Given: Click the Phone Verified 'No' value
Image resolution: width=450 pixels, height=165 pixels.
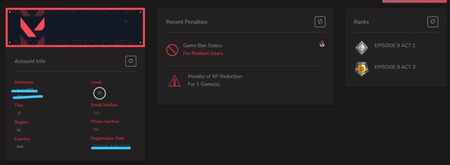Looking at the screenshot, I should [96, 129].
